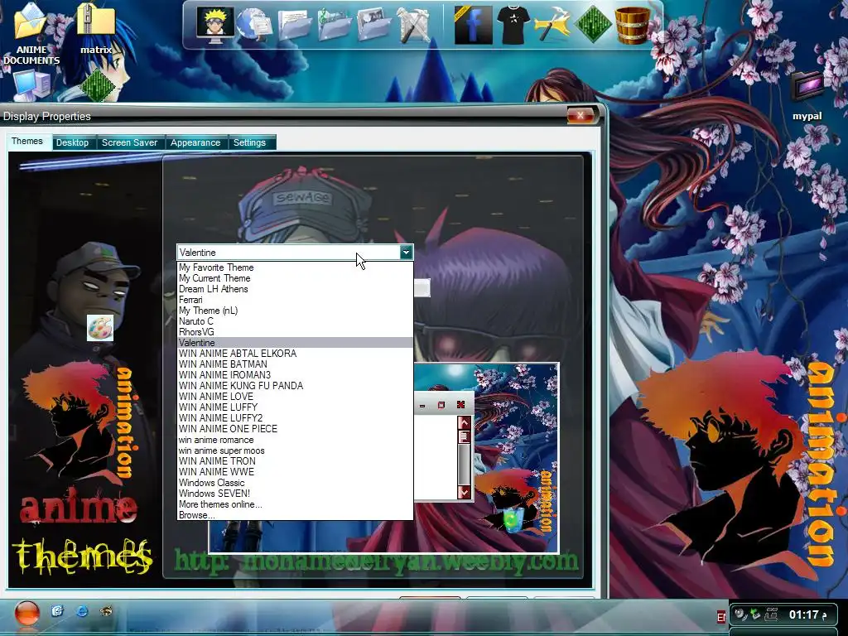Open the ANIME DOCUMENTS desktop folder
848x636 pixels.
pos(31,33)
